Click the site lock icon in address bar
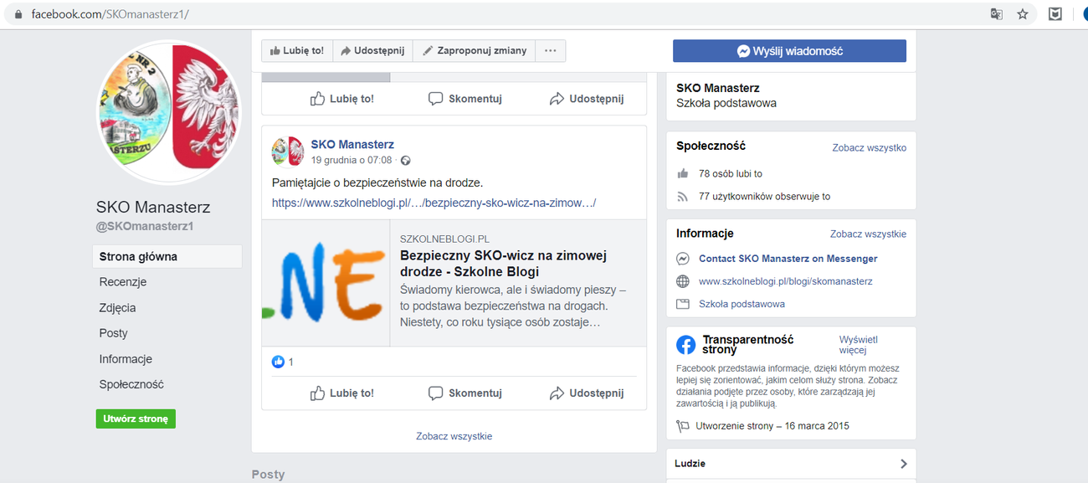The width and height of the screenshot is (1088, 483). pos(18,14)
